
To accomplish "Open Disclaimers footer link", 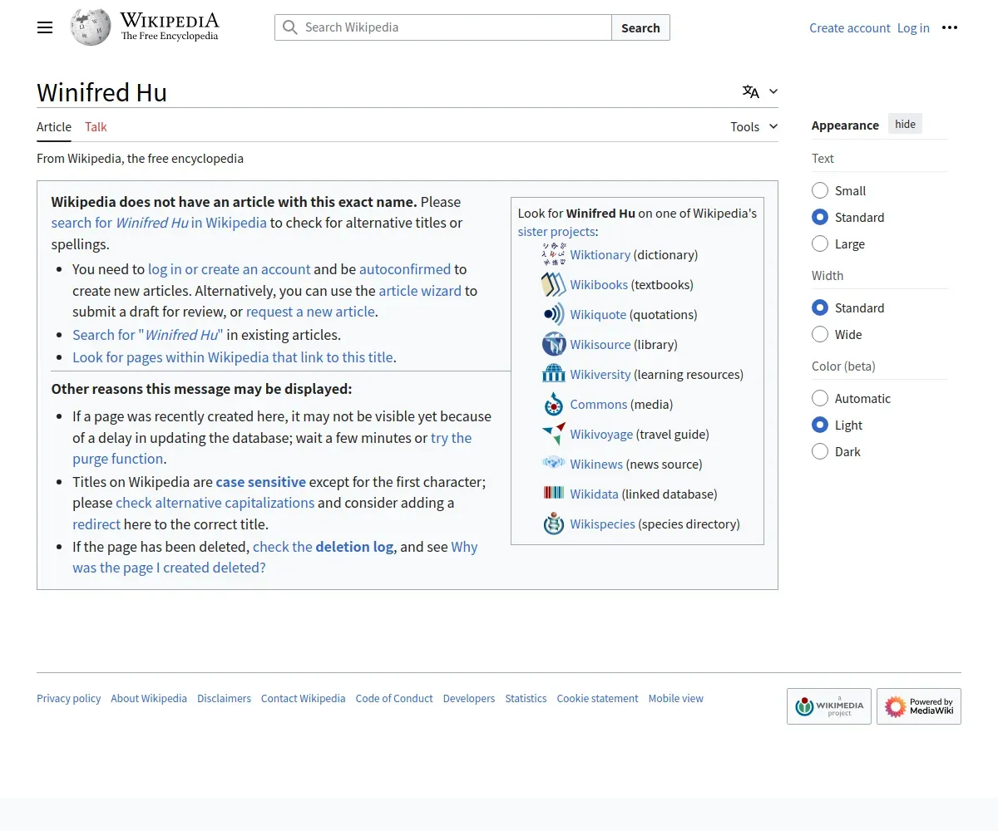I will 224,699.
